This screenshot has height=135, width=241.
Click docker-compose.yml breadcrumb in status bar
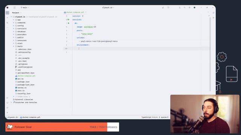(x=30, y=117)
